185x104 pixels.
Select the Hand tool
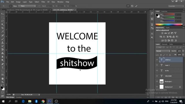pos(3,79)
